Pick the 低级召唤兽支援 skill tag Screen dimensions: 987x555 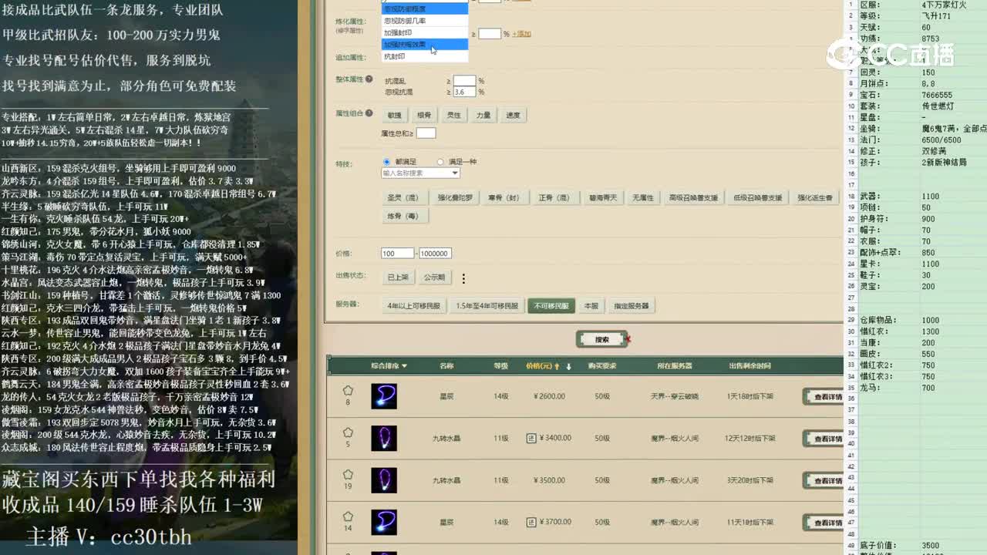coord(757,198)
